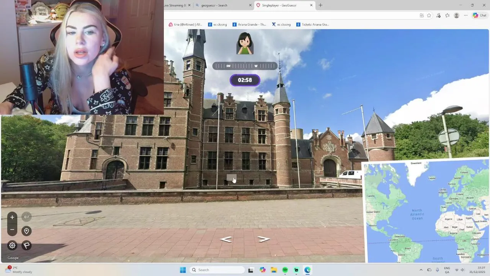
Task: Open the browser profile avatar
Action: pyautogui.click(x=456, y=15)
